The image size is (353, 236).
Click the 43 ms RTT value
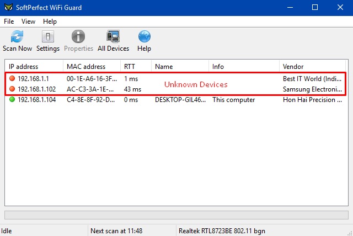pyautogui.click(x=132, y=89)
